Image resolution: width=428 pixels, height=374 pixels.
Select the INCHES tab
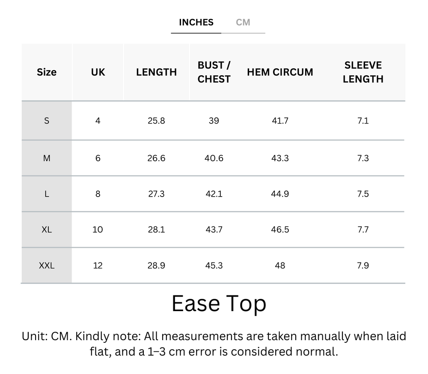[196, 22]
